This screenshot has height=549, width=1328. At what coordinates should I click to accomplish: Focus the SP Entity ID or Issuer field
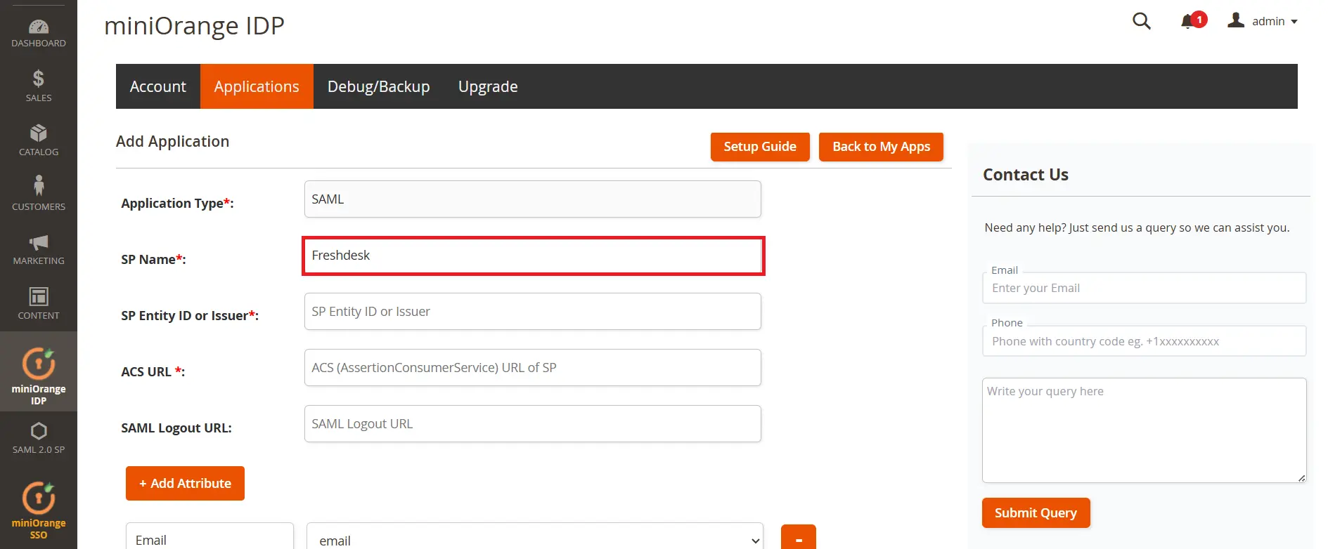tap(532, 311)
